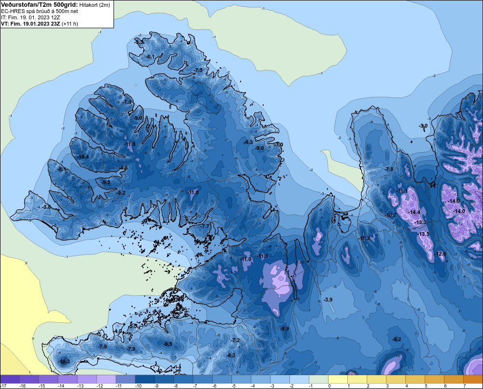The height and width of the screenshot is (389, 483).
Task: Click the -15 label on the color scale
Action: pos(42,386)
